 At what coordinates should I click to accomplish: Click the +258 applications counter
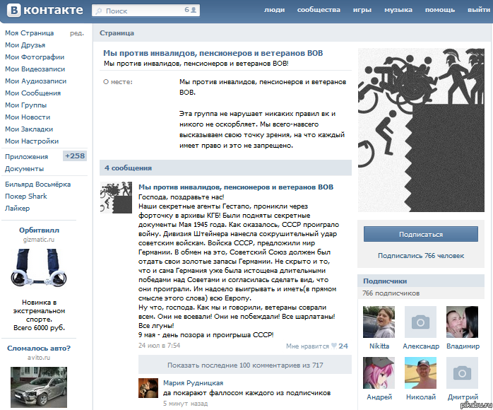coord(75,156)
